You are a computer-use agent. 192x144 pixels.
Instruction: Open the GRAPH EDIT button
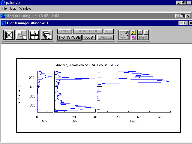pos(88,31)
